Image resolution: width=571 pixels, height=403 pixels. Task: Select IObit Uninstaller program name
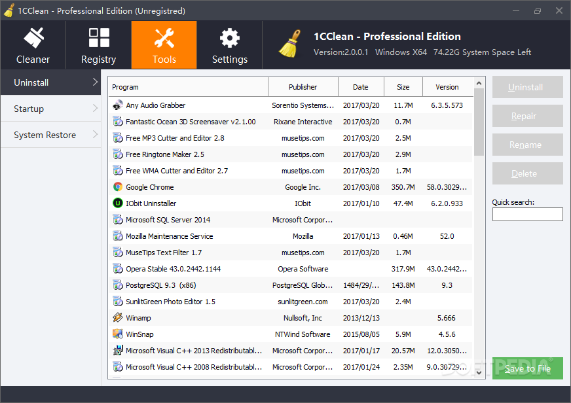(151, 203)
